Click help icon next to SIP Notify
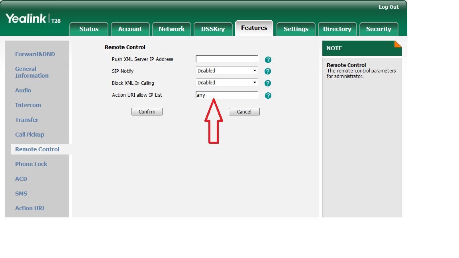This screenshot has height=258, width=459. pos(268,71)
